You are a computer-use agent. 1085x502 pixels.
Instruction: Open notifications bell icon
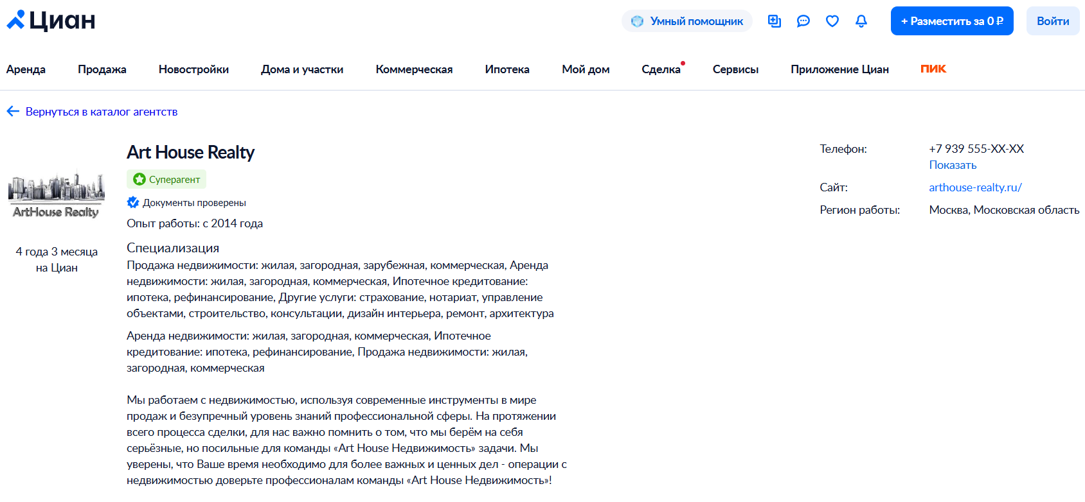861,21
